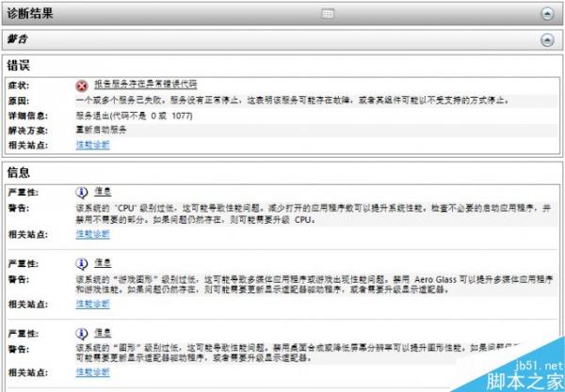Viewport: 565px width, 392px height.
Task: Click the 警告 section title text
Action: point(17,39)
